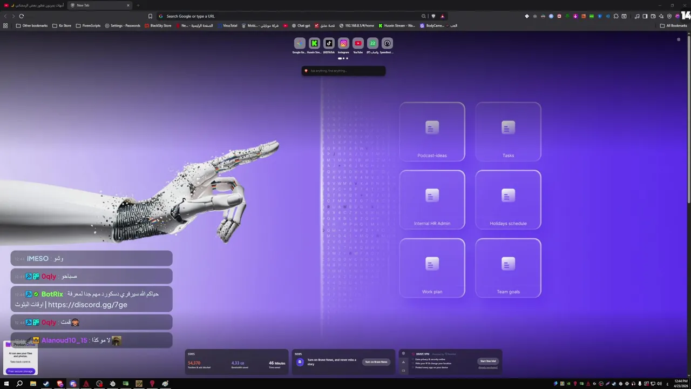This screenshot has height=389, width=691.
Task: Open the FivemScripts bookmarks folder
Action: click(x=88, y=25)
